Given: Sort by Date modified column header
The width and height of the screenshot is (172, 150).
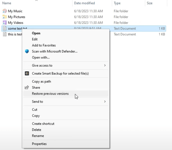Looking at the screenshot, I should 84,3.
